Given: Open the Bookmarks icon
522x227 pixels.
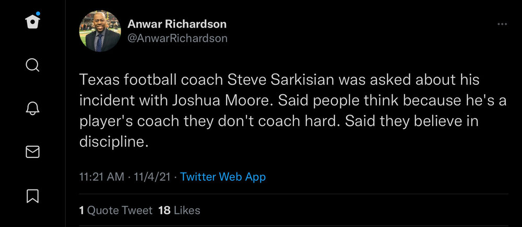Looking at the screenshot, I should tap(32, 195).
